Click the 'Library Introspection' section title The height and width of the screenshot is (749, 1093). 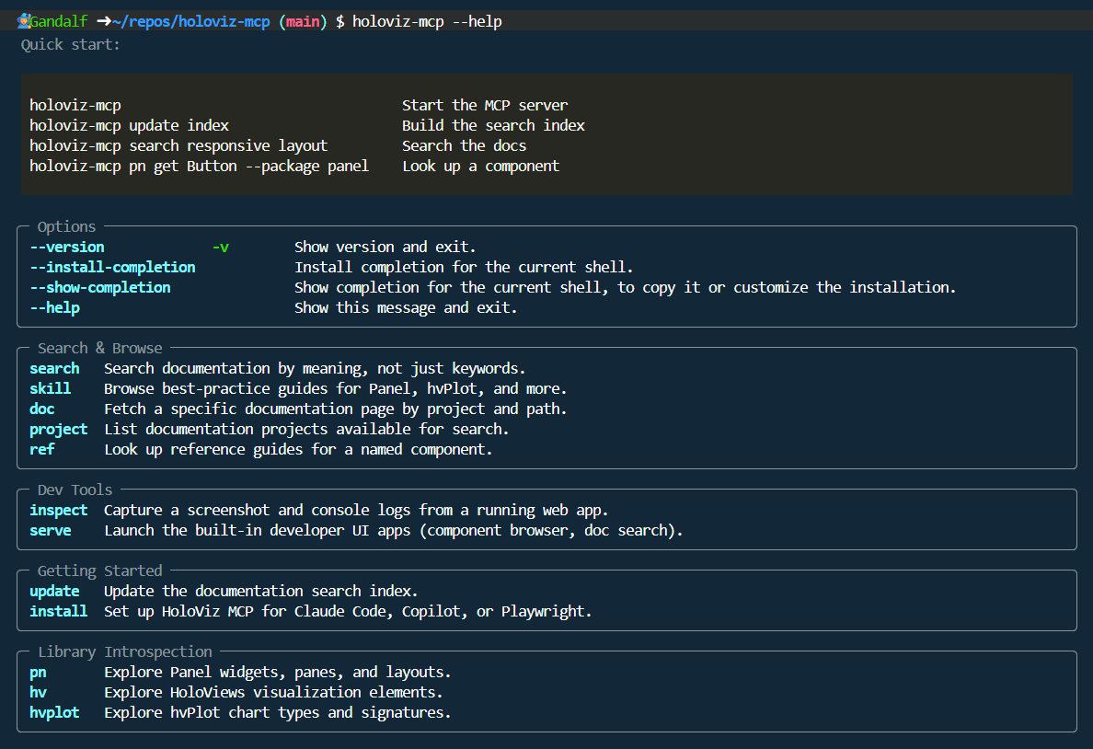coord(125,651)
